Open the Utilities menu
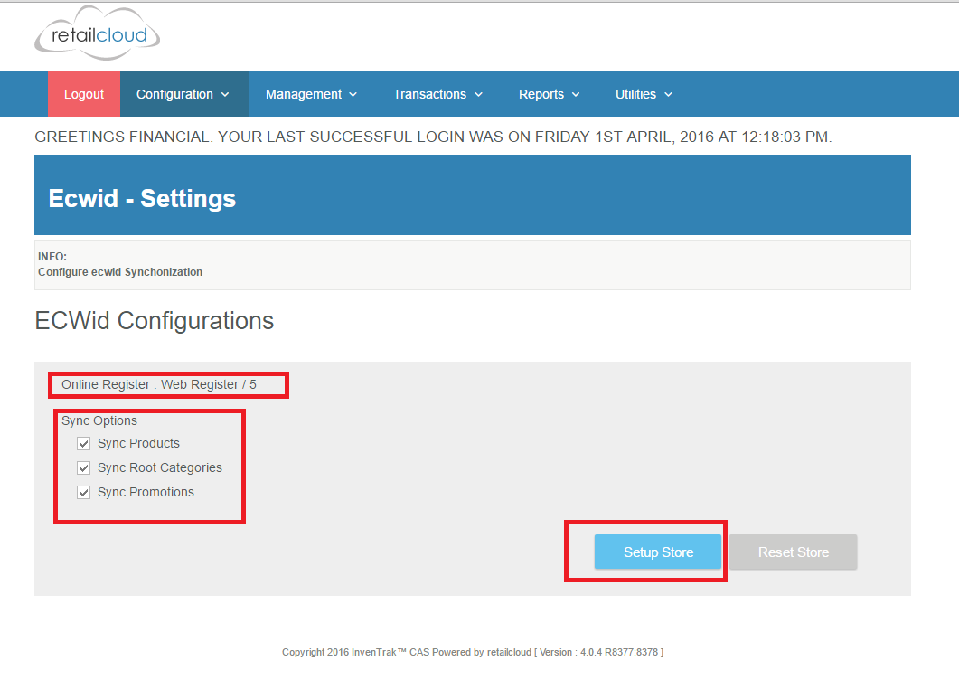Viewport: 959px width, 680px height. [644, 94]
